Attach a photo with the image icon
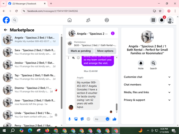 76,119
